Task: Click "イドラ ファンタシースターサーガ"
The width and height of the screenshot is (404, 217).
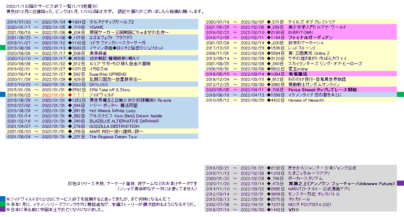Action: tap(117, 43)
